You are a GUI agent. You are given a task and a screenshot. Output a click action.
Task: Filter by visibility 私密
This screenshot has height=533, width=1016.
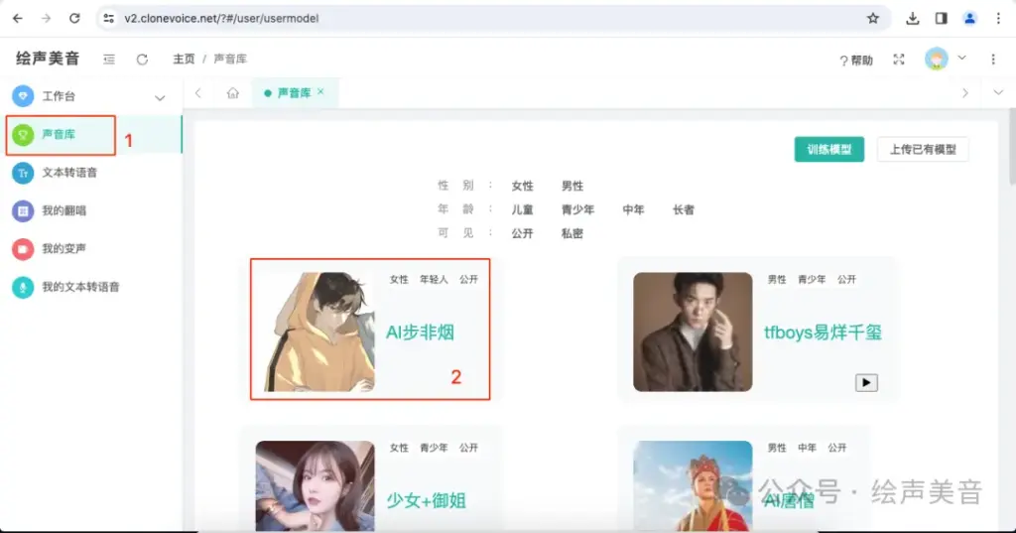pos(572,233)
